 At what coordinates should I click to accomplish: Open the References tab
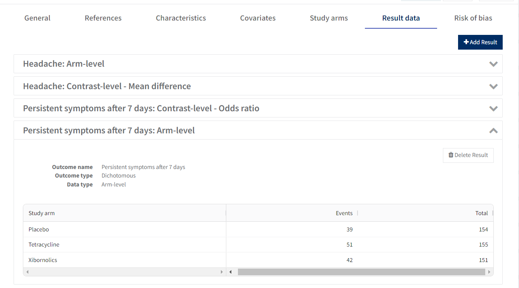[103, 18]
